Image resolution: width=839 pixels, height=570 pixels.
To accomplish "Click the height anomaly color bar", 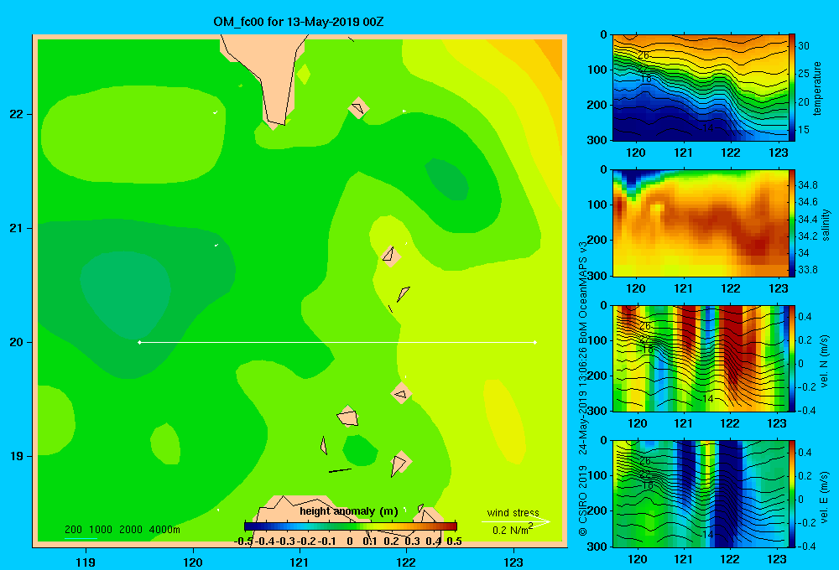I will click(x=351, y=526).
